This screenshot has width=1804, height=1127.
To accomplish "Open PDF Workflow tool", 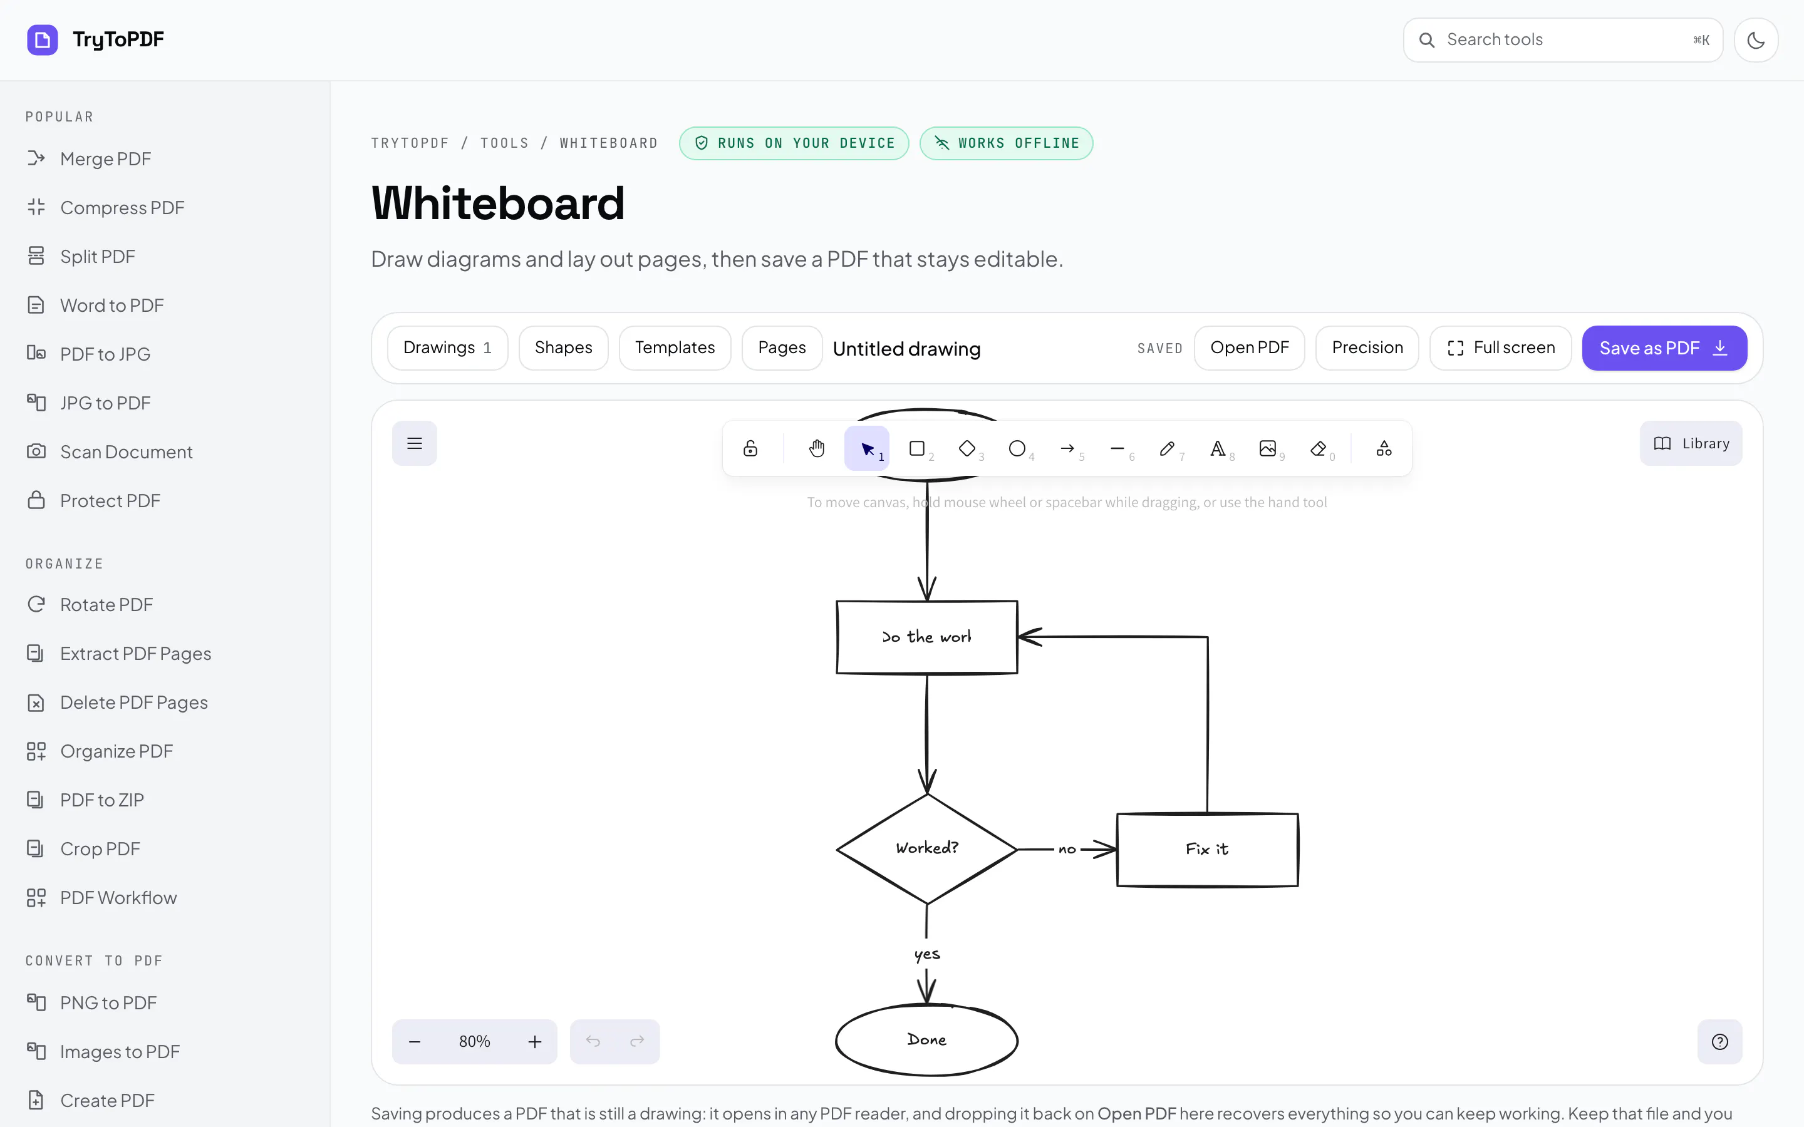I will (164, 897).
